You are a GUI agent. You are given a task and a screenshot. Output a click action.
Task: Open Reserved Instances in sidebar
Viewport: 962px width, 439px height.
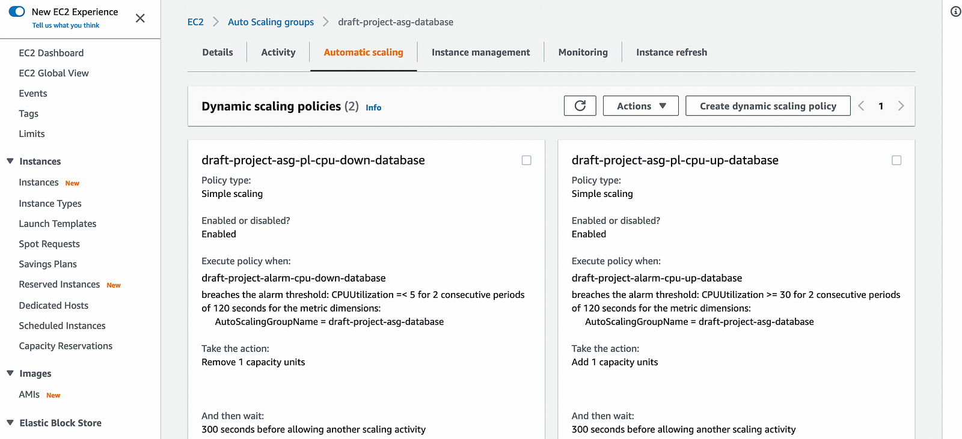point(59,284)
